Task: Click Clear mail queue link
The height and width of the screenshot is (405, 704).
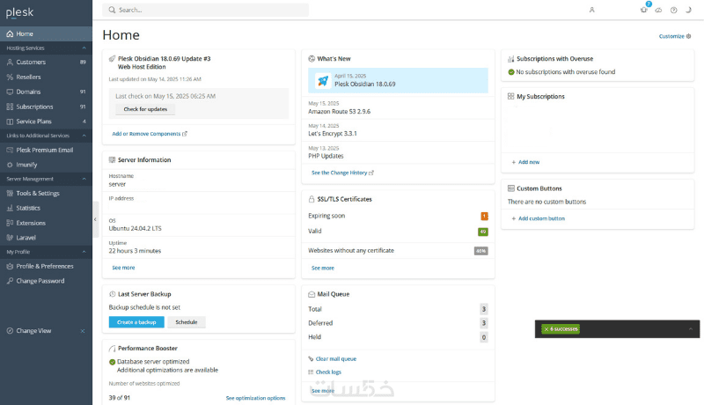Action: click(x=333, y=358)
